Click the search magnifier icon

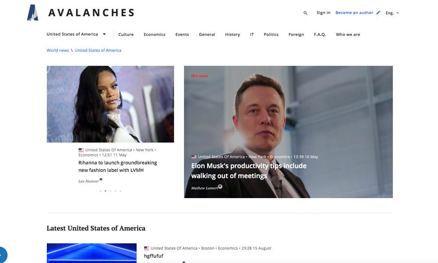[305, 13]
